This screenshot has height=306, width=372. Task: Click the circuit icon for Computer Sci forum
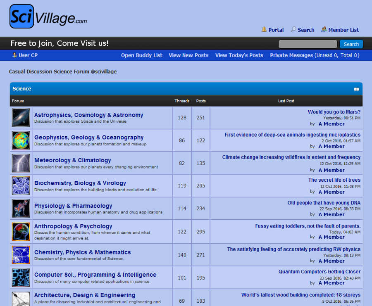(x=21, y=277)
